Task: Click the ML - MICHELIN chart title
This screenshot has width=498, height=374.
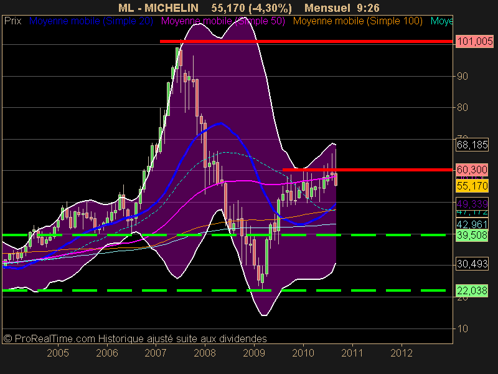Action: pyautogui.click(x=158, y=7)
